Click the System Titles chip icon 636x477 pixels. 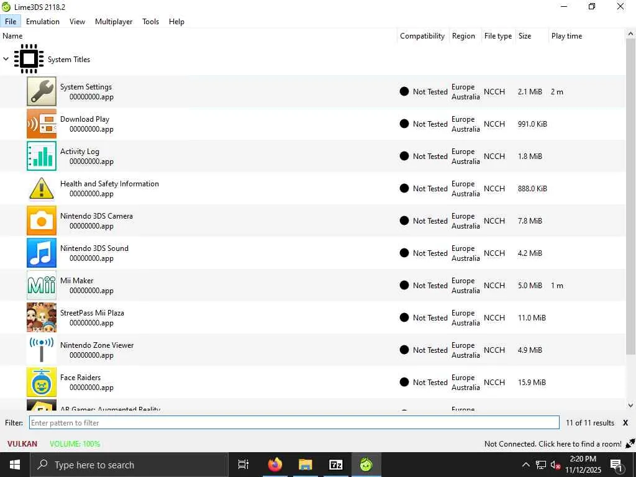coord(29,59)
